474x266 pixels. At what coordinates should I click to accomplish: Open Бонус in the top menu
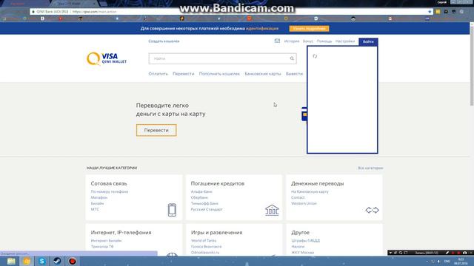[308, 41]
